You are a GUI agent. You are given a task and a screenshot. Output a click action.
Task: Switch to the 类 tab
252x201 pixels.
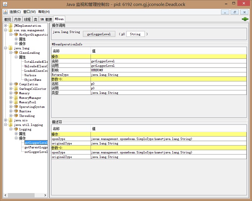coord(36,19)
